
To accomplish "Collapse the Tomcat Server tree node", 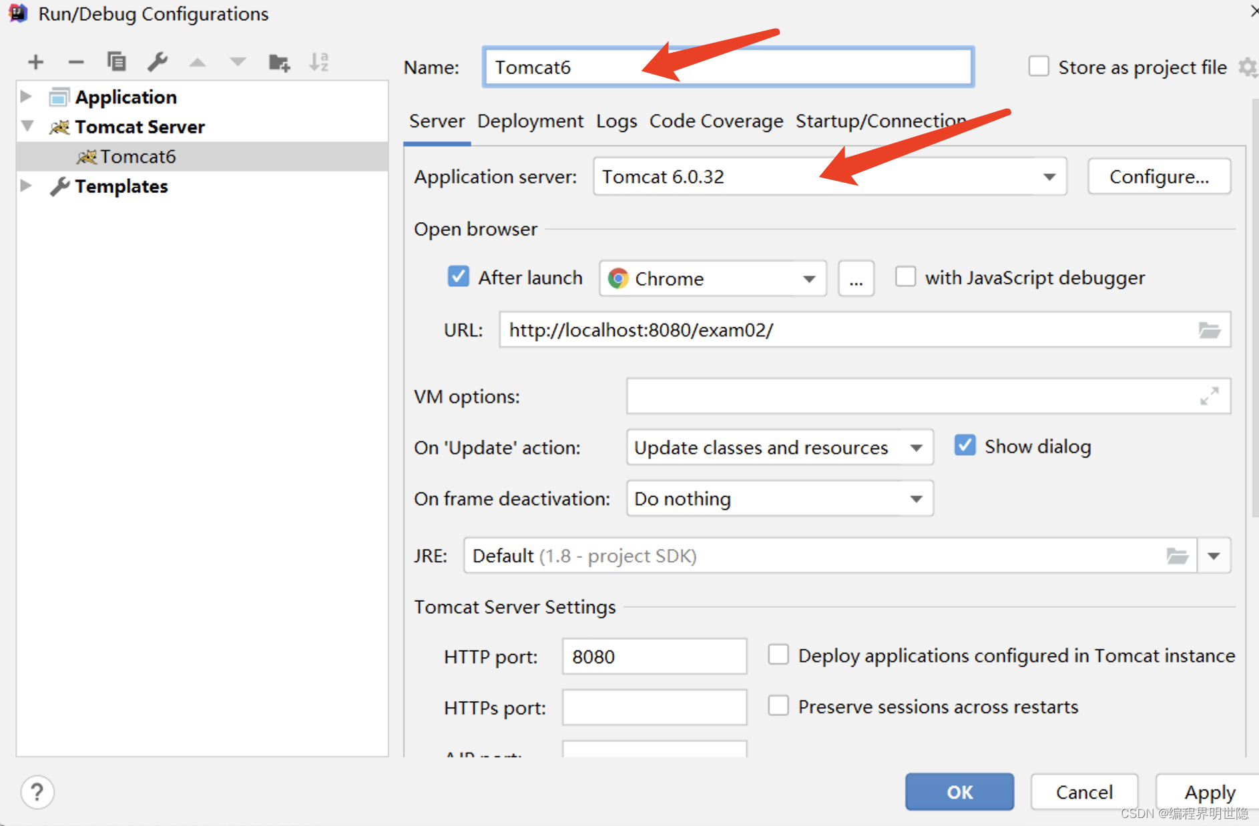I will 27,125.
